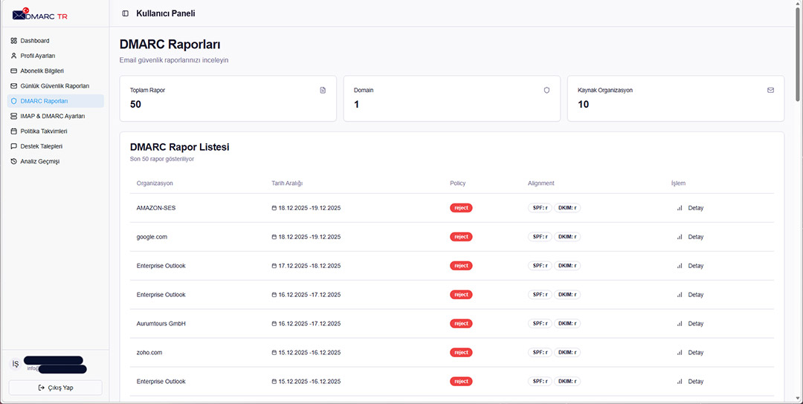
Task: Click the DMARC TR logo
Action: click(40, 14)
